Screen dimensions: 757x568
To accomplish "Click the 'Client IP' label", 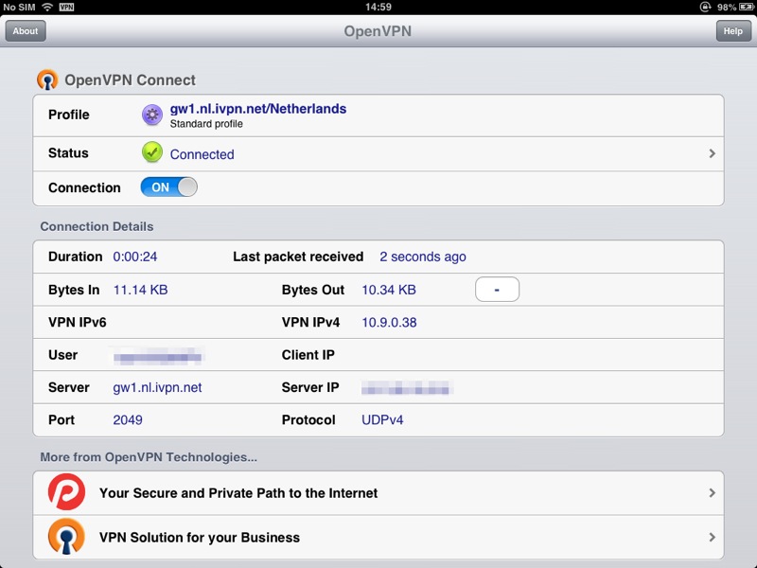I will [x=308, y=355].
